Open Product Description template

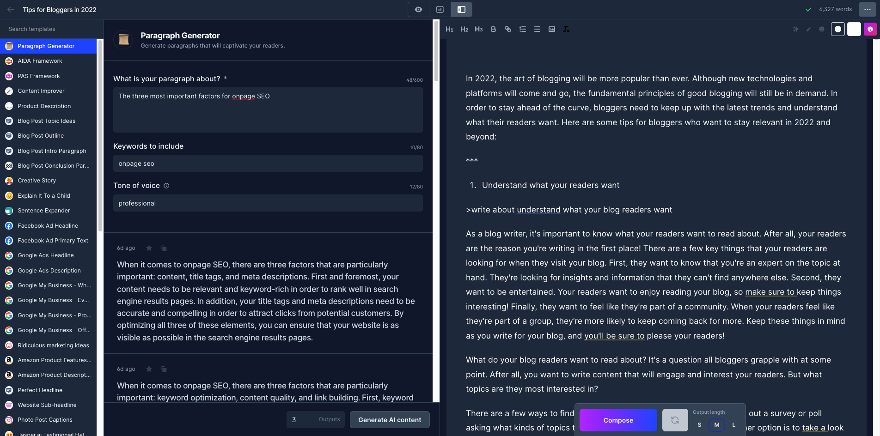click(x=49, y=106)
